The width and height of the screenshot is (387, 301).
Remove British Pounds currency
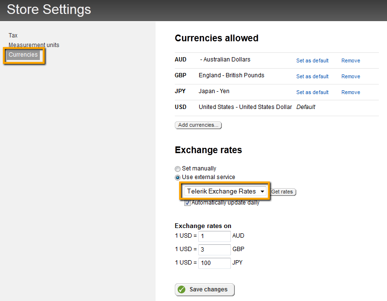point(351,76)
